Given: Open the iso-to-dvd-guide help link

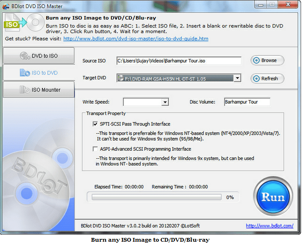Looking at the screenshot, I should 136,39.
